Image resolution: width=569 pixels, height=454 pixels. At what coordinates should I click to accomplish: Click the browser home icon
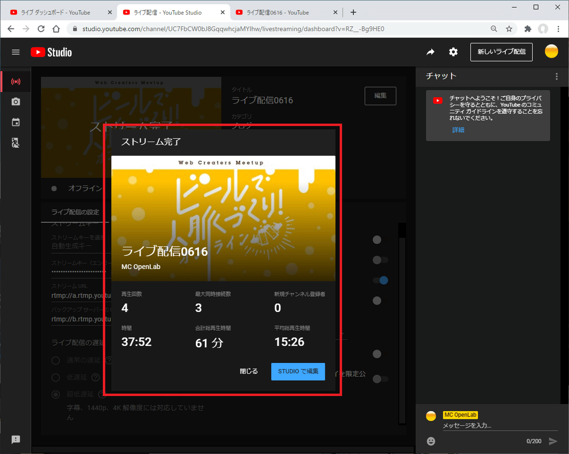[x=56, y=29]
